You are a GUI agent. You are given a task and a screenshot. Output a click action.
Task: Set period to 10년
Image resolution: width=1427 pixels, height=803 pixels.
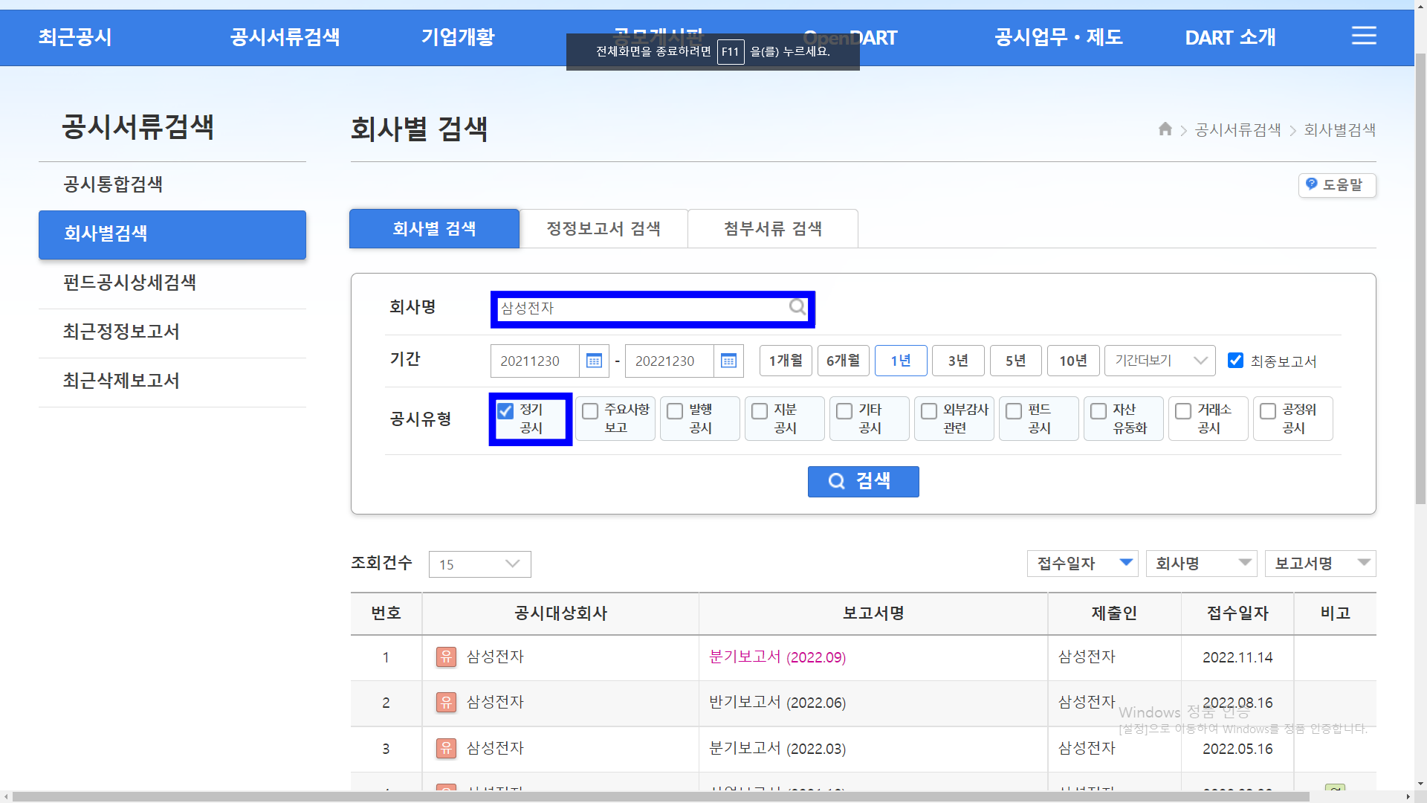pyautogui.click(x=1073, y=361)
